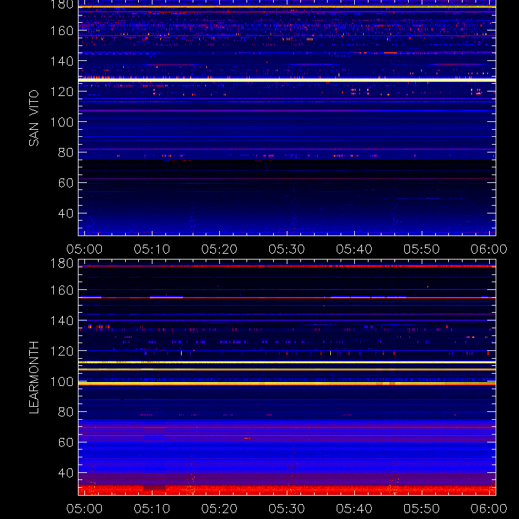Click the 05:30 time label under Learmonth plot

click(287, 509)
